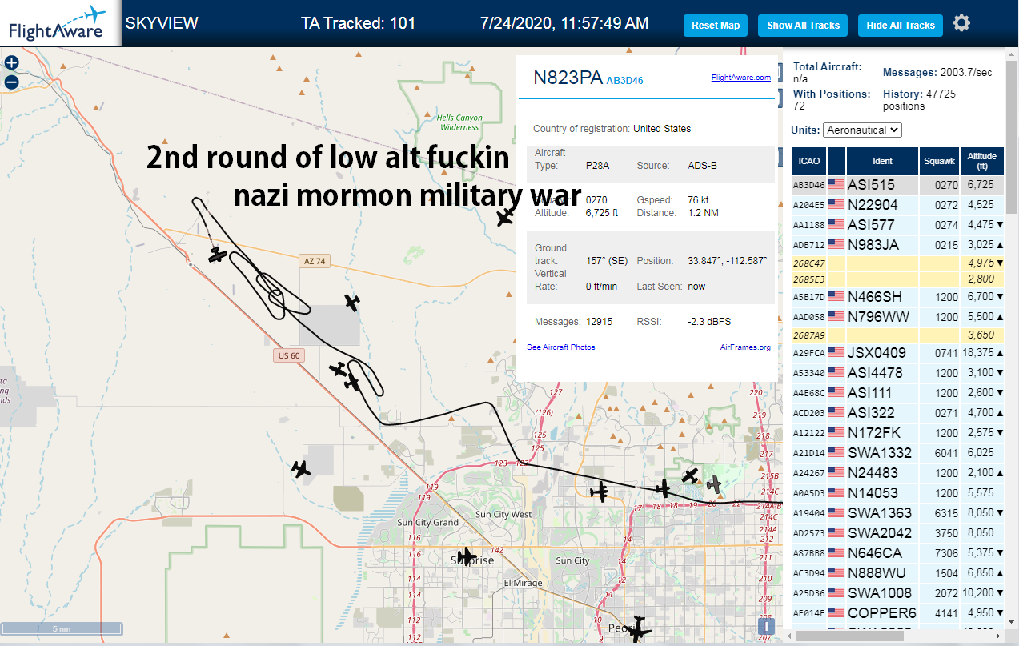The width and height of the screenshot is (1019, 646).
Task: Select aircraft icon near Peoria at map bottom
Action: click(638, 628)
